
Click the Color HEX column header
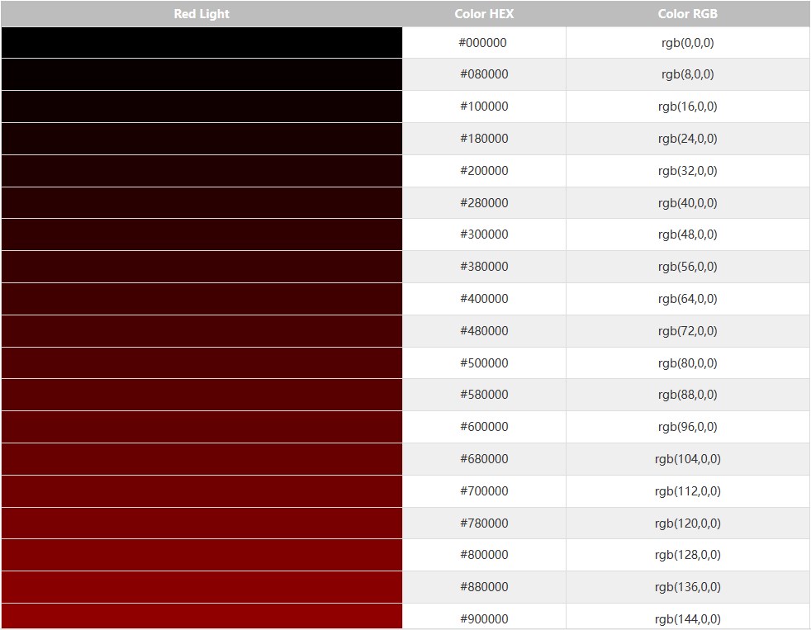[484, 14]
